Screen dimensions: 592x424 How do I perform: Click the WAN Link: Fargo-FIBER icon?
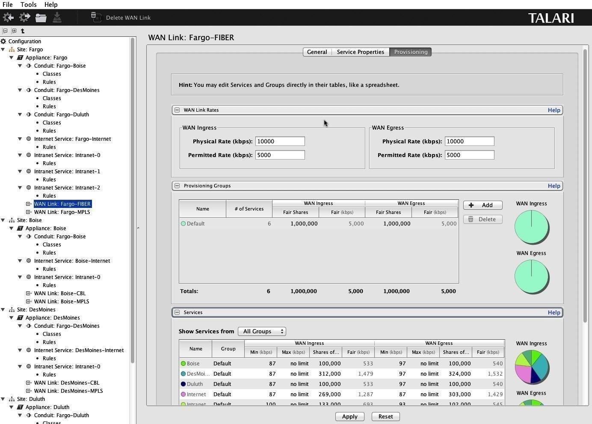[29, 204]
